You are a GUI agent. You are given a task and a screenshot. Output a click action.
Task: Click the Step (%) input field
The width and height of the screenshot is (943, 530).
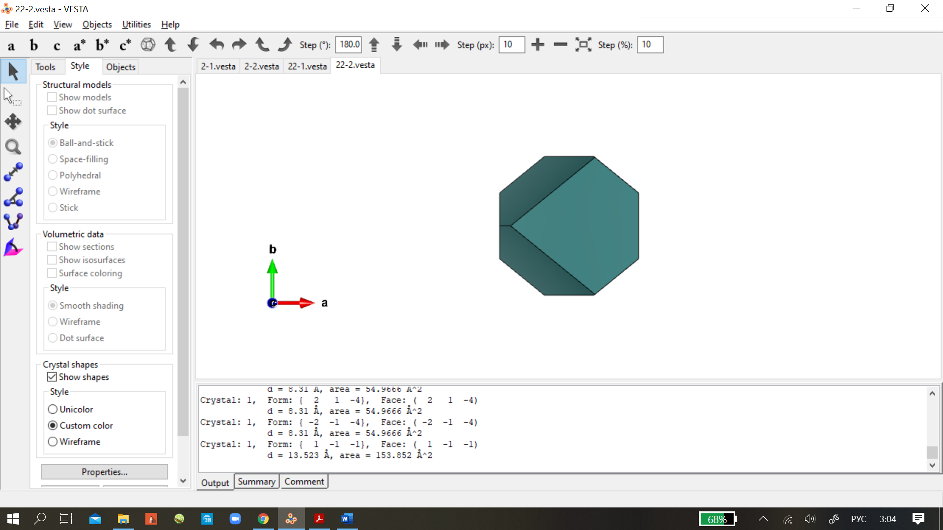650,45
